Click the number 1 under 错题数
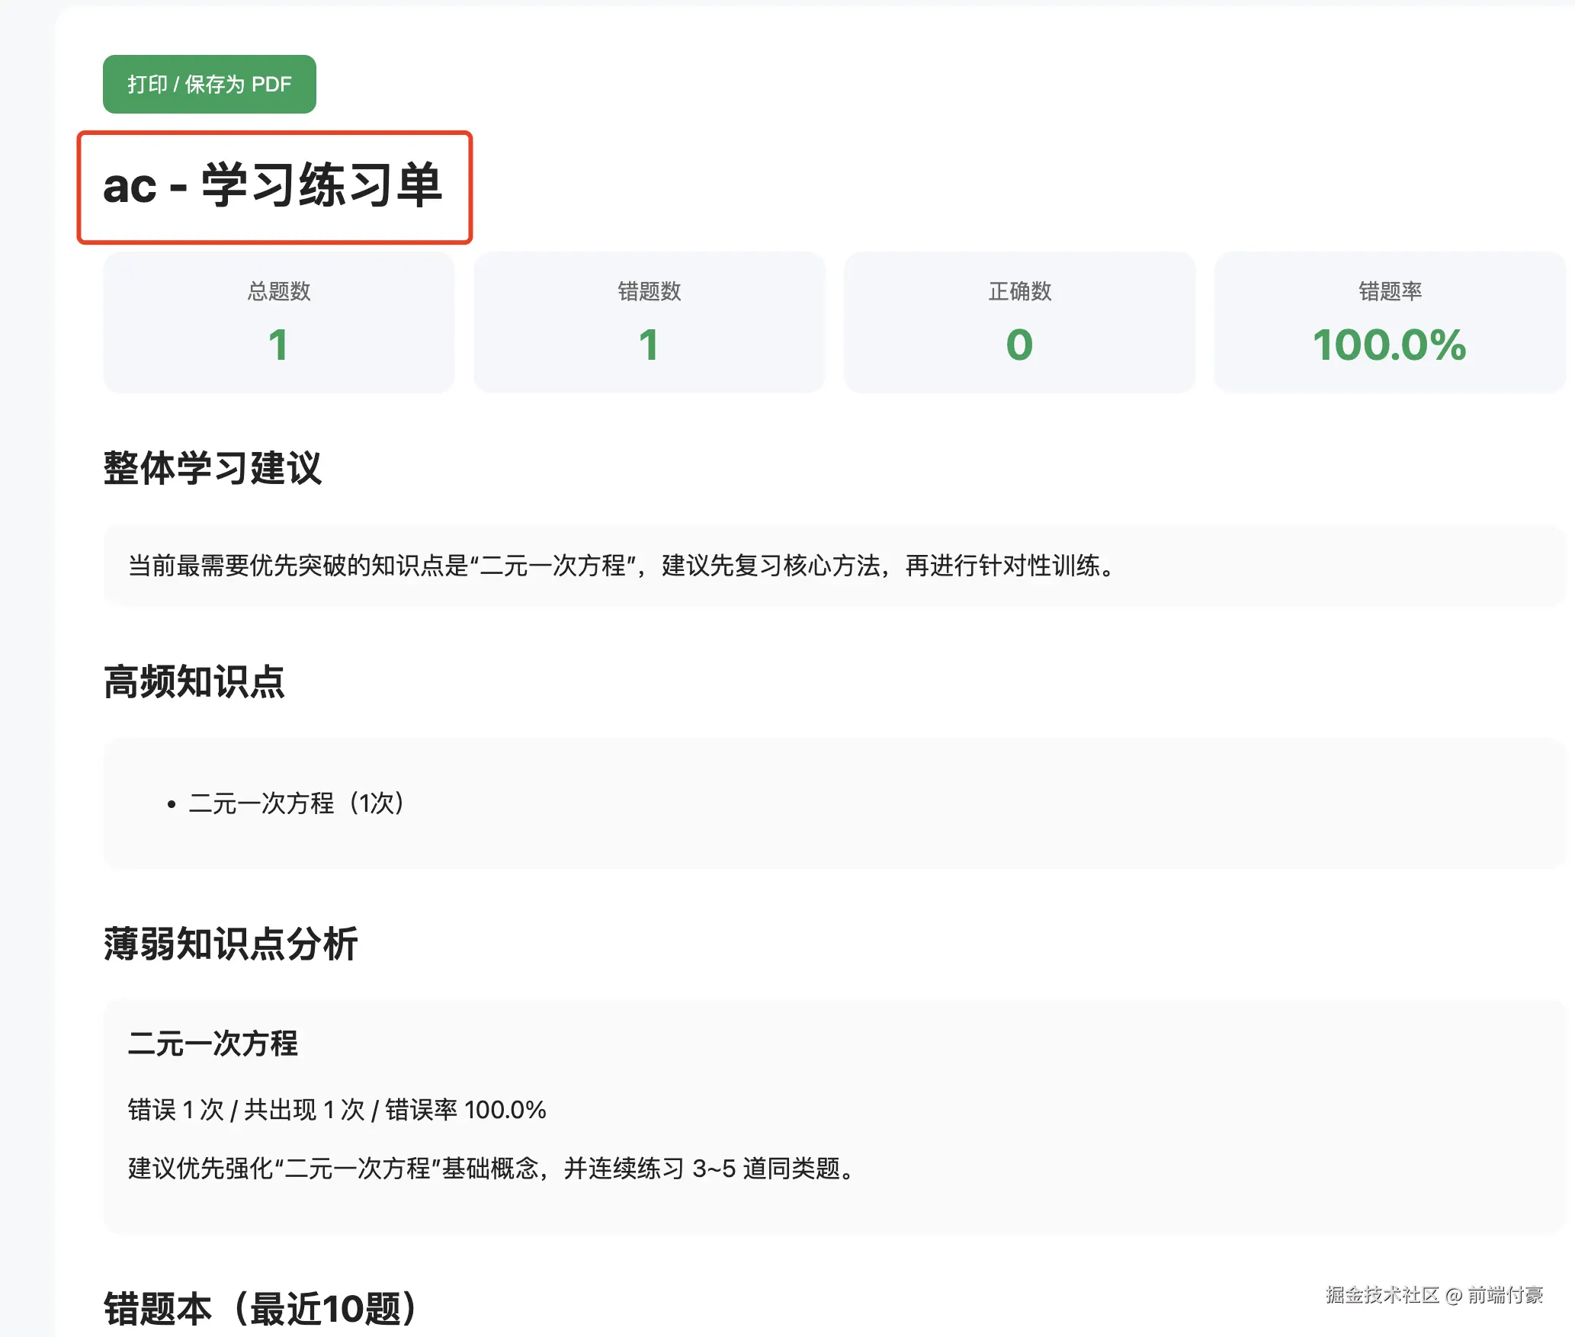Screen dimensions: 1575x1337 pyautogui.click(x=649, y=345)
